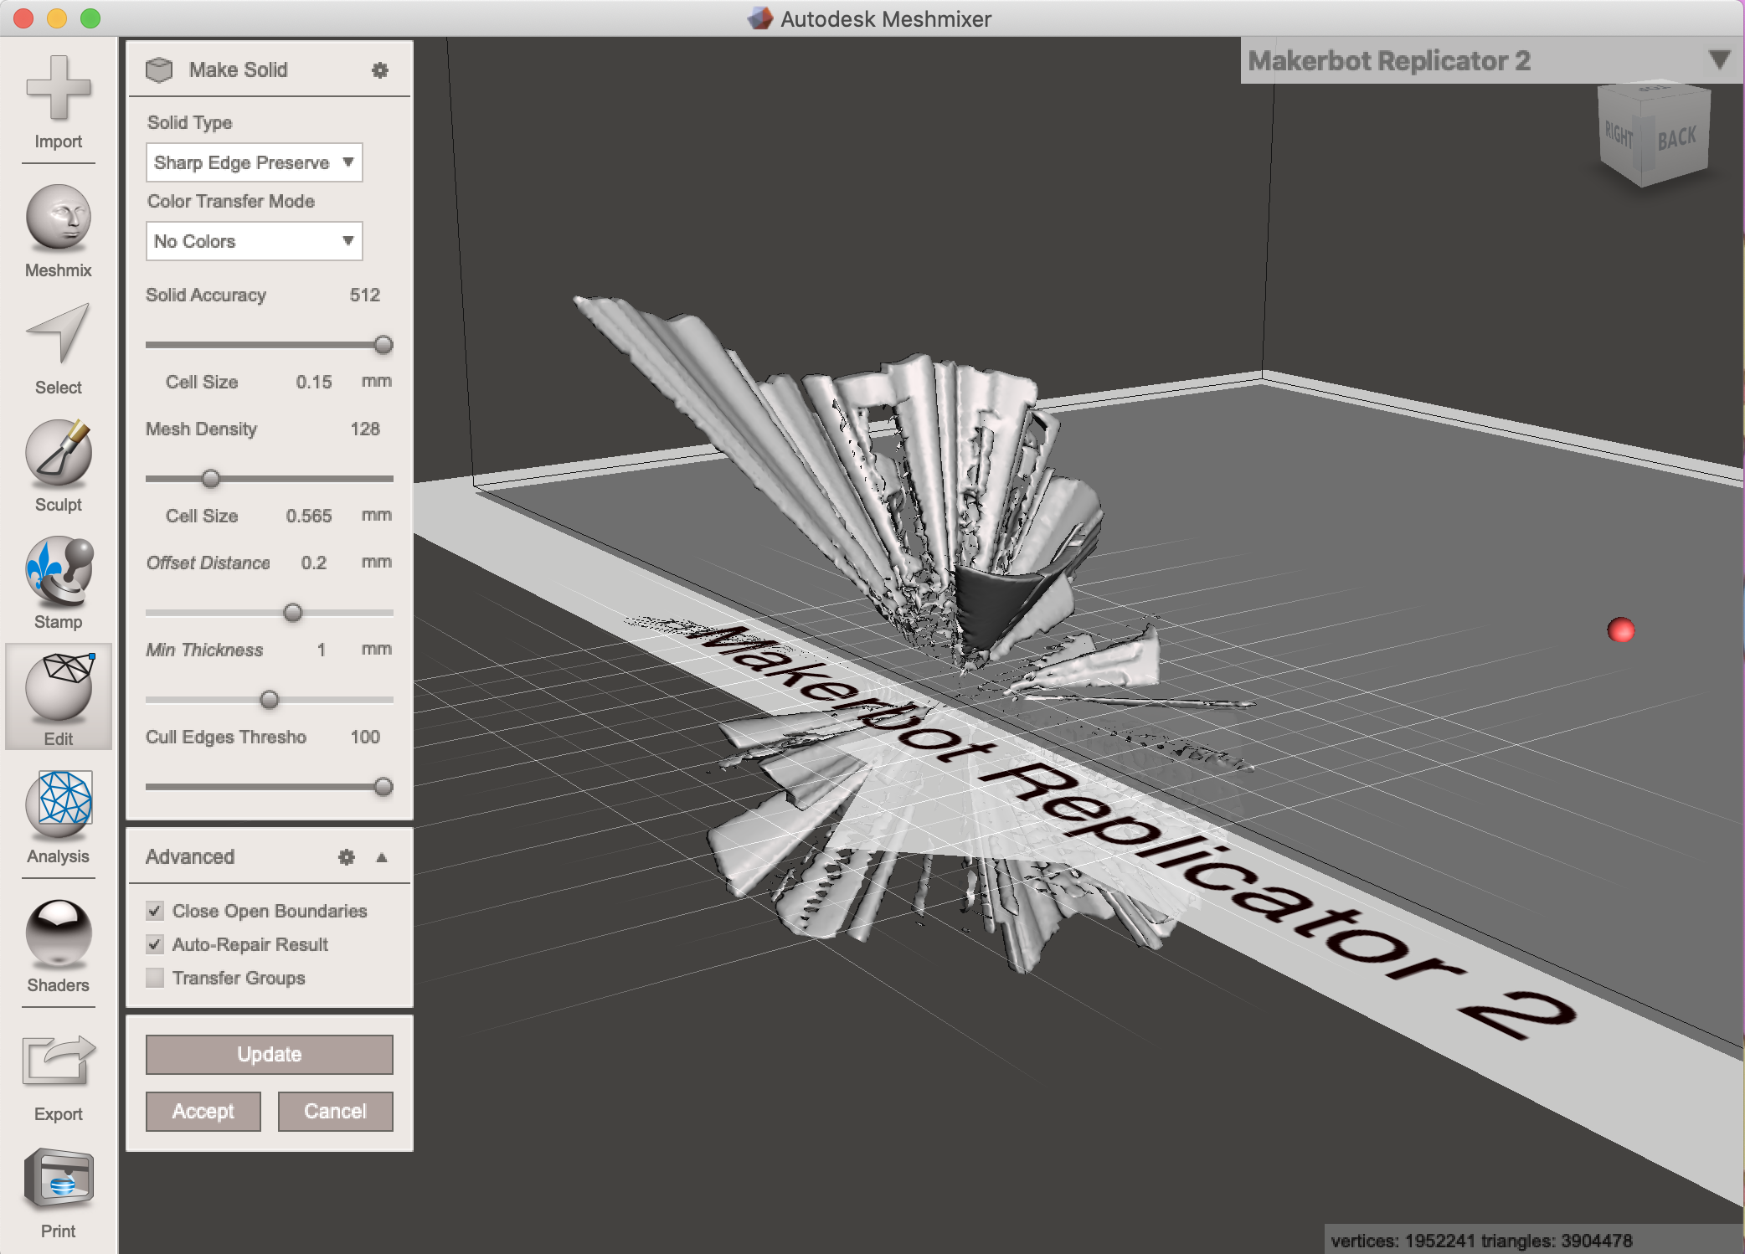Adjust the Cull Edges Threshold slider handle
This screenshot has height=1254, width=1745.
[383, 787]
